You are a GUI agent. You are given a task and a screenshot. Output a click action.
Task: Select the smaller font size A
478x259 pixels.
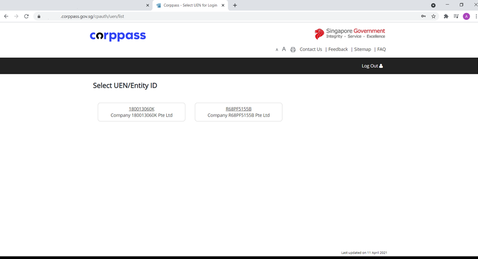pyautogui.click(x=277, y=50)
